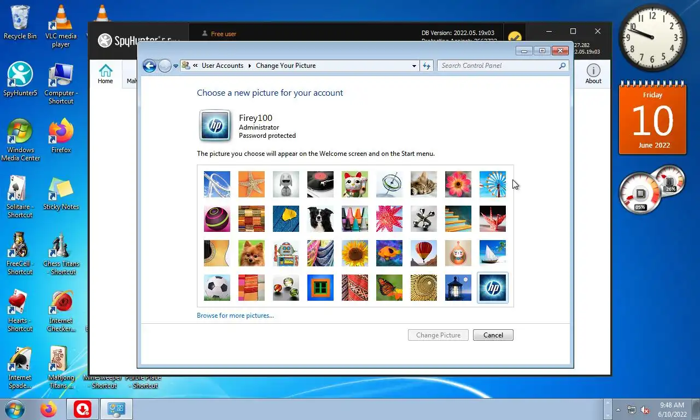Open the Windows Start menu
This screenshot has height=420, width=700.
tap(15, 409)
